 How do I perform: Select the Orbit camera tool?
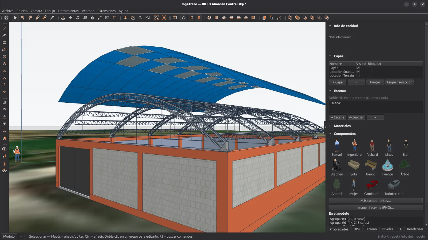point(125,18)
